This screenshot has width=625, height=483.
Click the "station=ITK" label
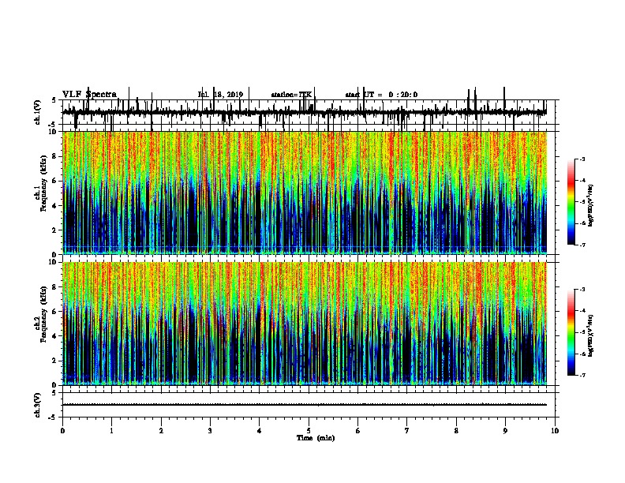coord(291,95)
